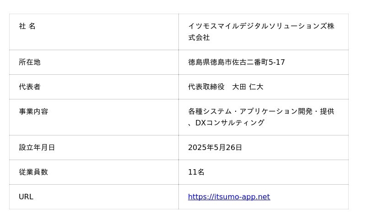Click the DXコンサルティング text
This screenshot has width=366, height=223.
tap(230, 123)
